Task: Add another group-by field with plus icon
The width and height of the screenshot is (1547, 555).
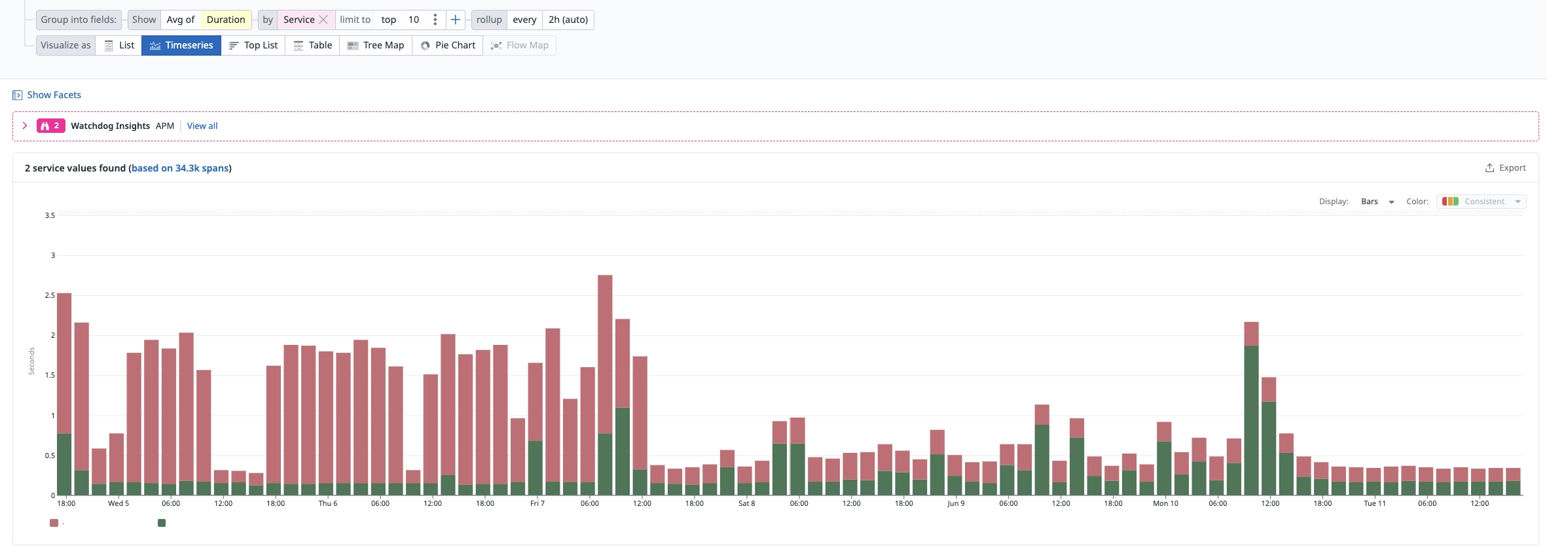Action: [456, 20]
